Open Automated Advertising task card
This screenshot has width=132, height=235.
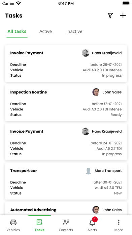coord(66,209)
